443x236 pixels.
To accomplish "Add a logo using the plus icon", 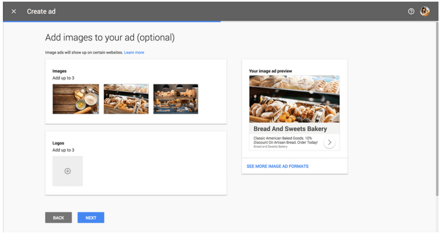I will click(67, 171).
